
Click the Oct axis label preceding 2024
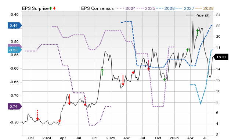click(x=31, y=138)
